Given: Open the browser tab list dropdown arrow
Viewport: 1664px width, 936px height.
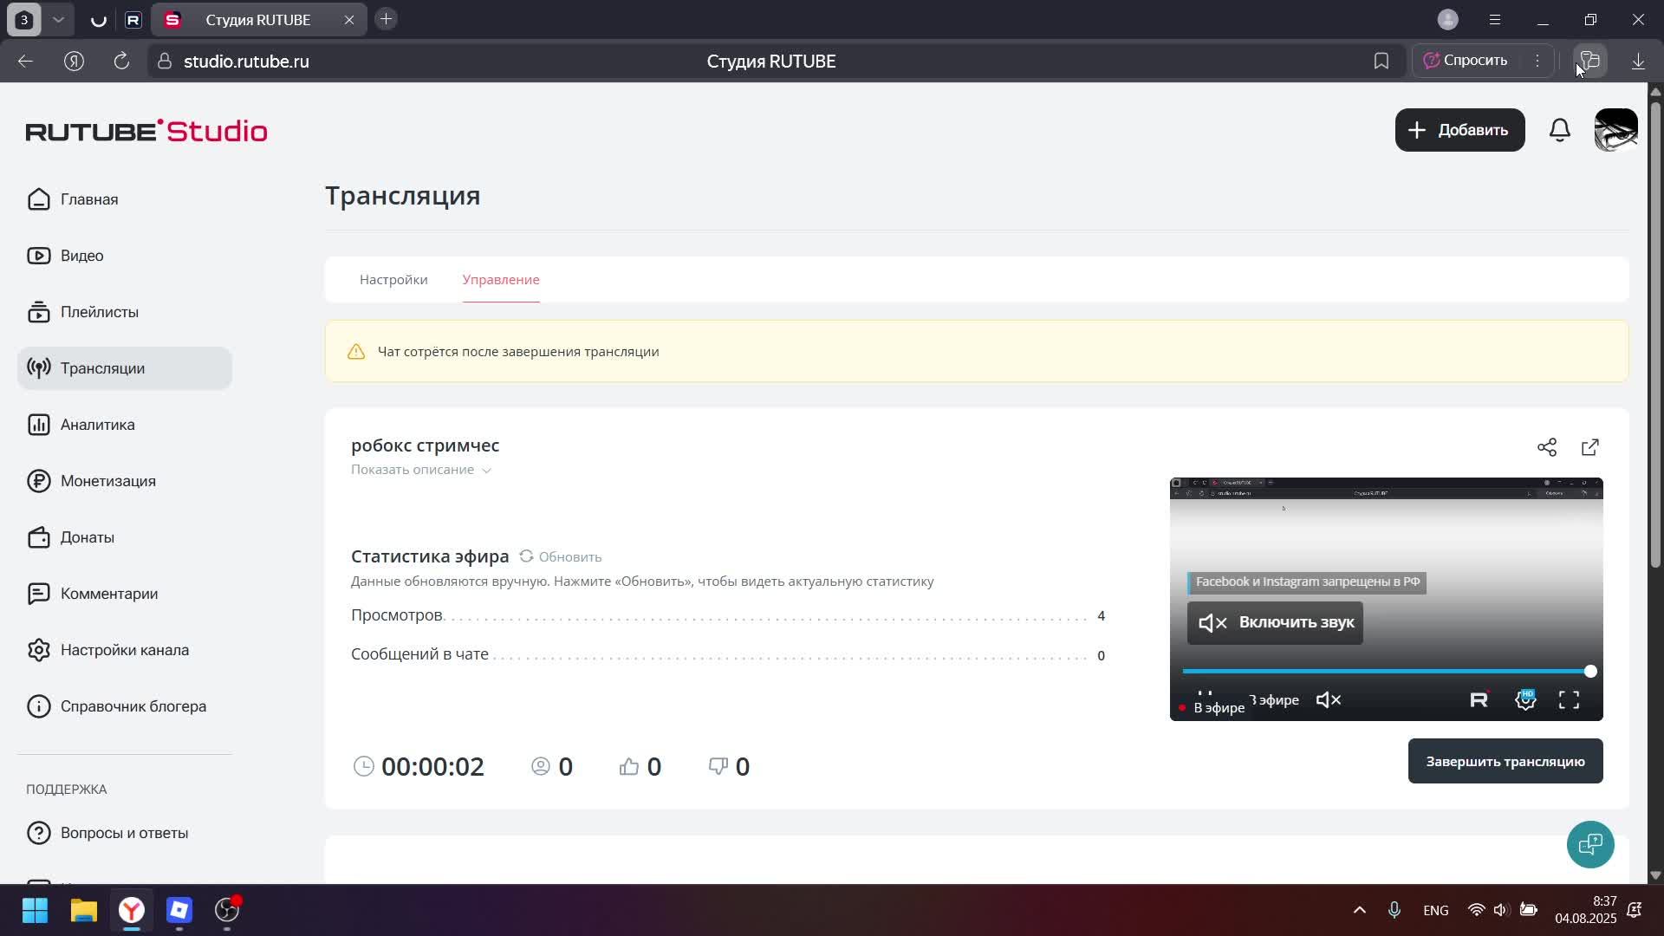Looking at the screenshot, I should point(59,19).
